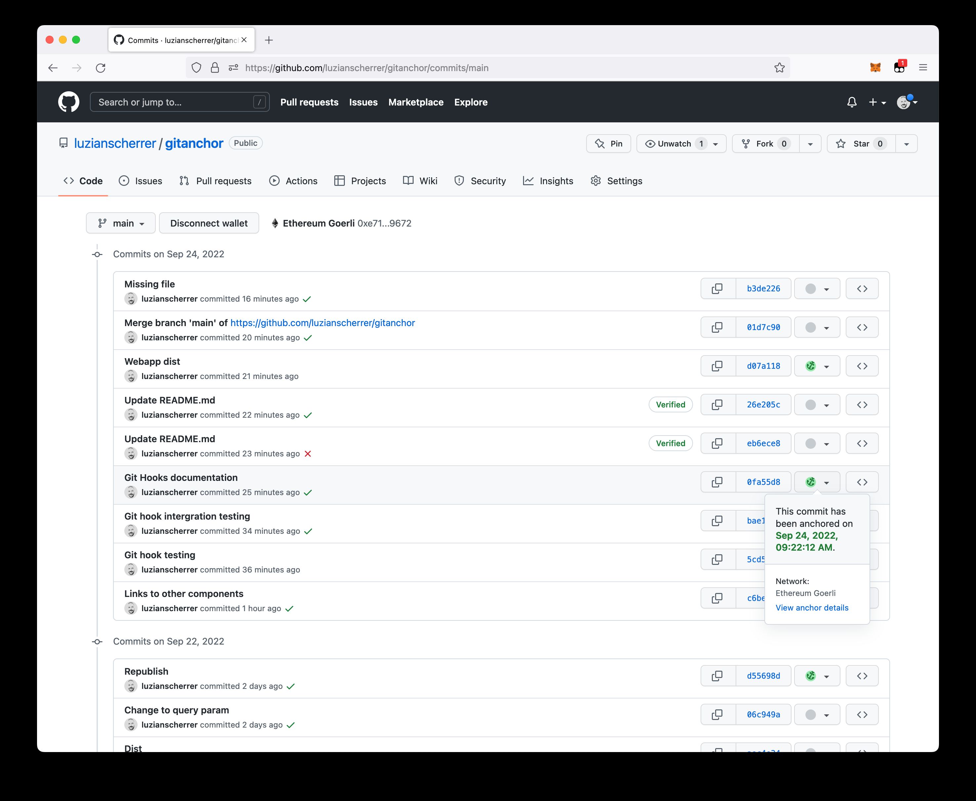Copy full SHA for commit 0fa55d8
The height and width of the screenshot is (801, 976).
(x=718, y=482)
